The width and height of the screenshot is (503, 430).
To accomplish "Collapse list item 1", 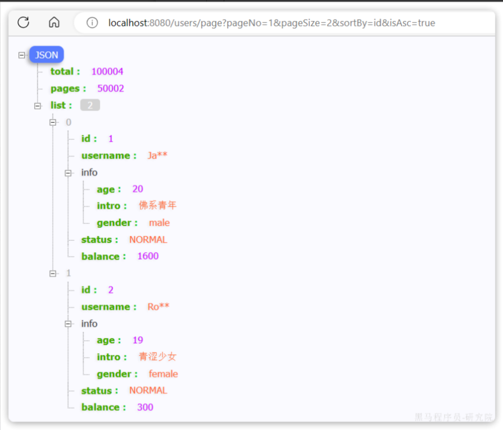I will pos(53,273).
